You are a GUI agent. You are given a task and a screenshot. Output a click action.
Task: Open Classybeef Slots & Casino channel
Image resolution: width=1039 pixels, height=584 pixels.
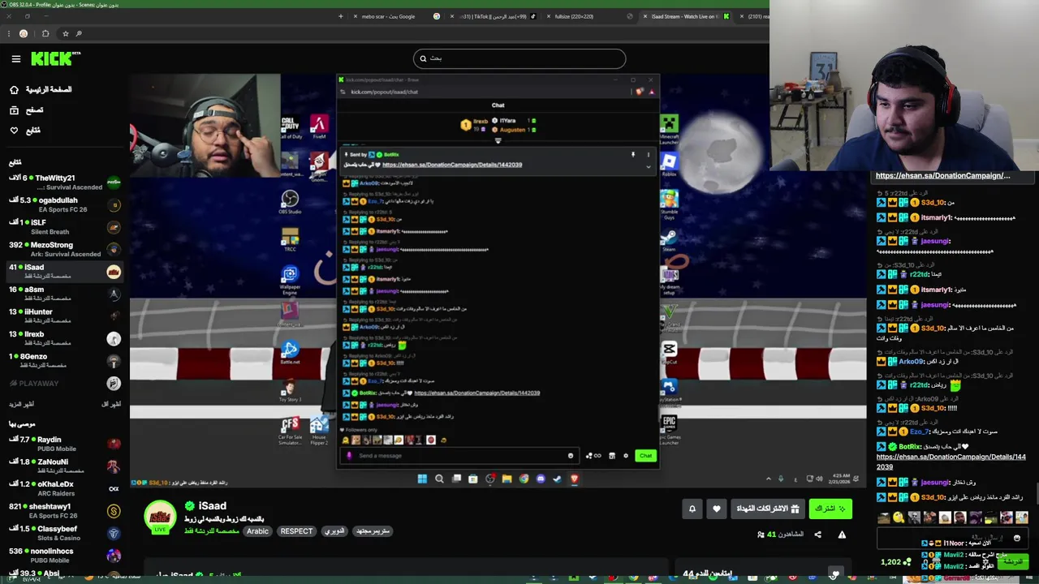point(65,533)
